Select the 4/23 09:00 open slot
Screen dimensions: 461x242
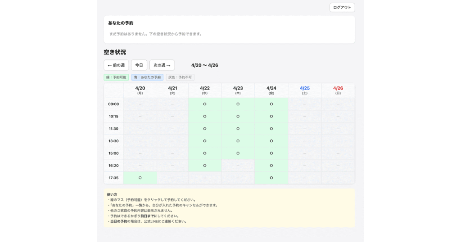[238, 104]
